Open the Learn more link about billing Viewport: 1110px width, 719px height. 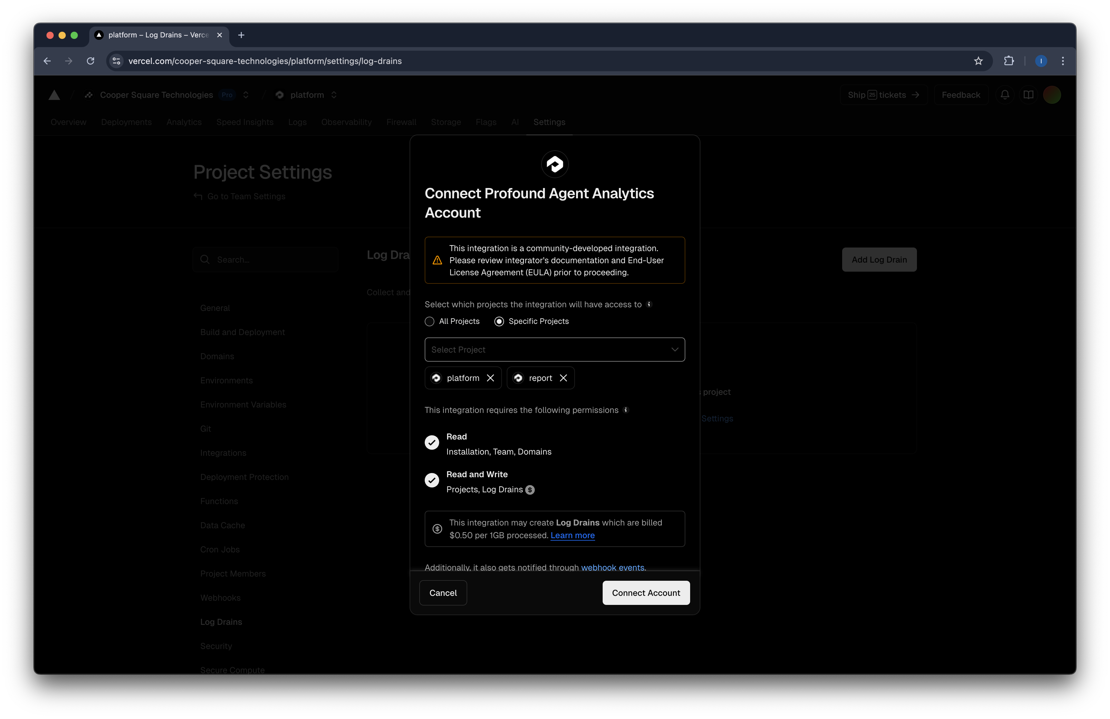(572, 536)
